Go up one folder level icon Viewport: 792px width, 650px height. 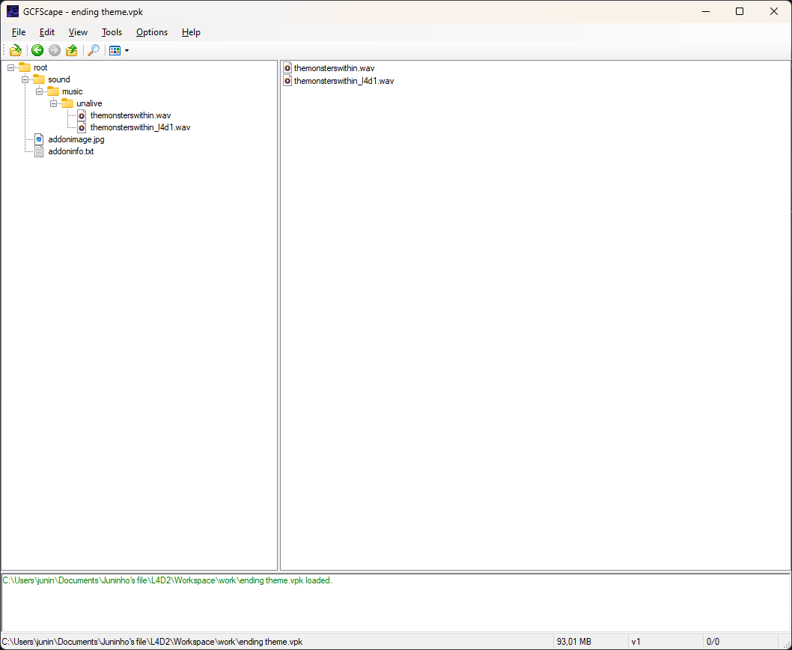72,50
